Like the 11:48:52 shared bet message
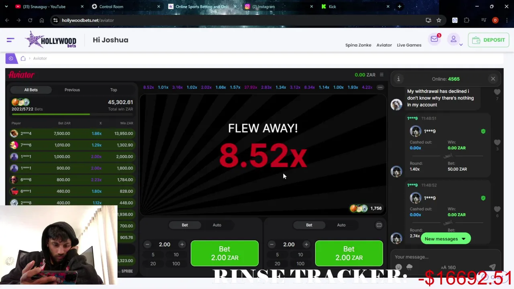 497,209
